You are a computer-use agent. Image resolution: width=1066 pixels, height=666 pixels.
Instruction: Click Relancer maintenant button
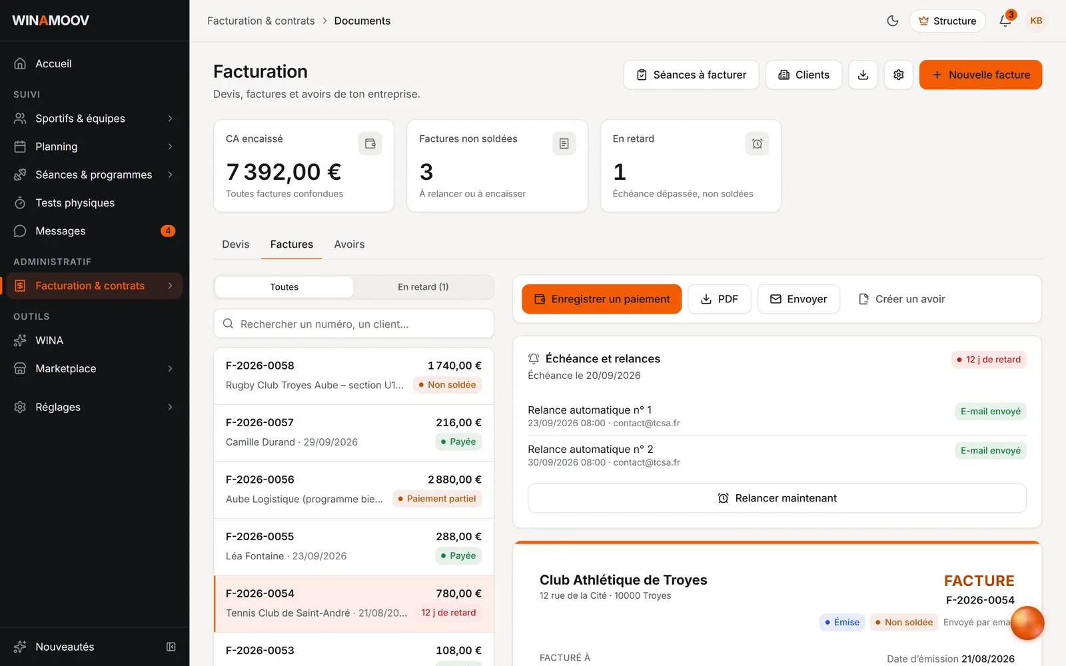(x=777, y=498)
